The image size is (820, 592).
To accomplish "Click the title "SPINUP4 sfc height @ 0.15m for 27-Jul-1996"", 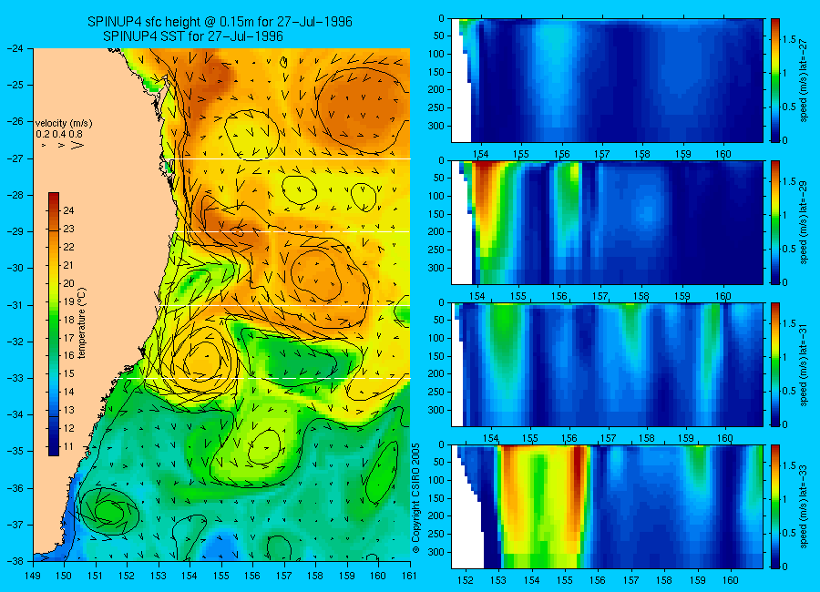I will click(220, 22).
